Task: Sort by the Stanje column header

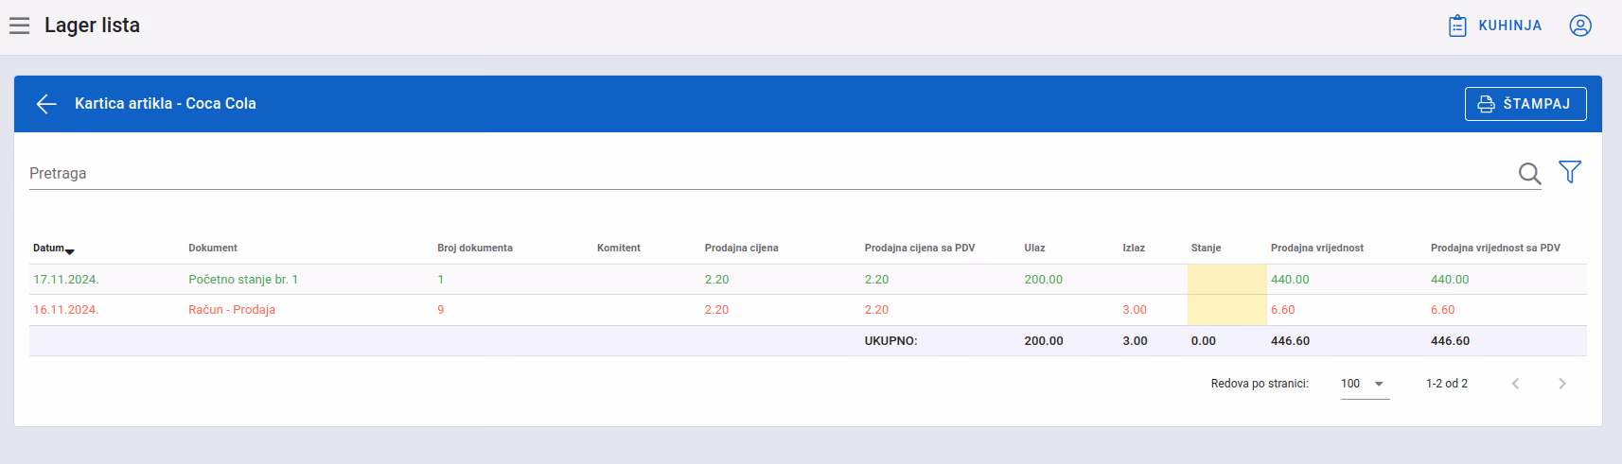Action: point(1206,248)
